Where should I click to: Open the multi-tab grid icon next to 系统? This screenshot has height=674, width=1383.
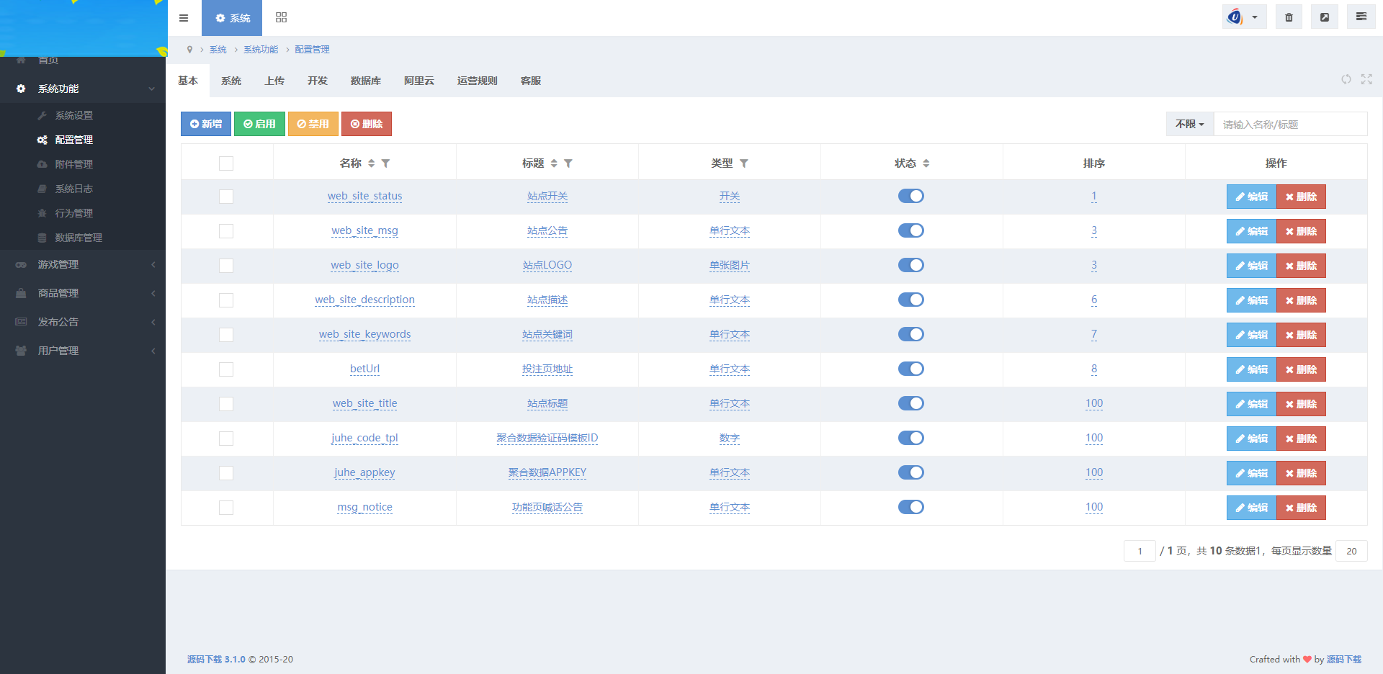pyautogui.click(x=281, y=17)
